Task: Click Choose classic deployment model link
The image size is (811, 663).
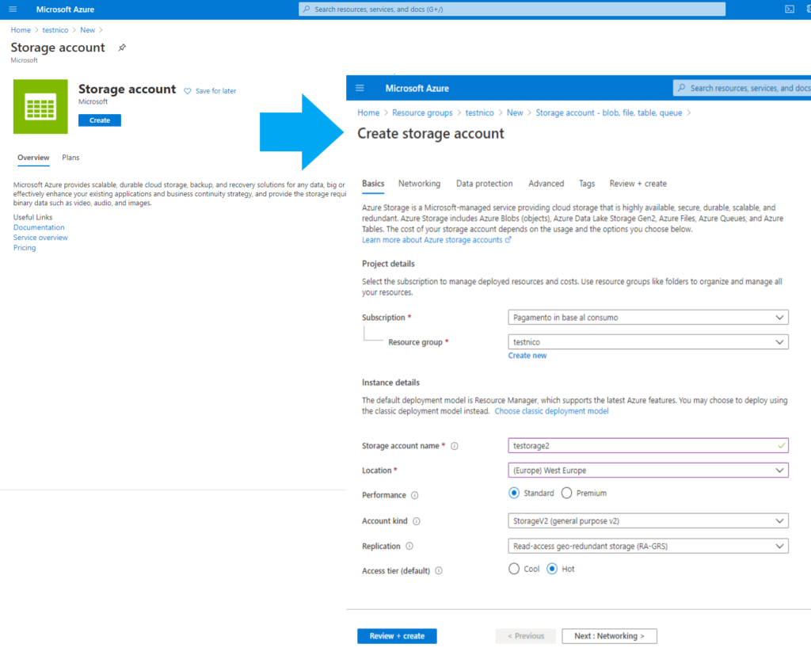Action: click(x=551, y=411)
